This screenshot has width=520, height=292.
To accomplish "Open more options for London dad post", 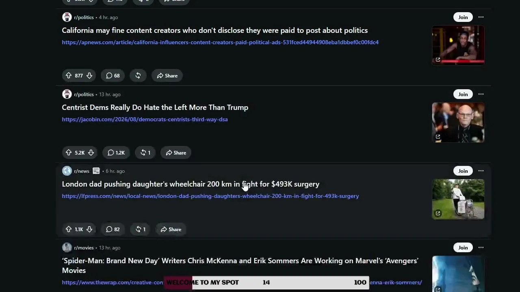I will tap(481, 171).
